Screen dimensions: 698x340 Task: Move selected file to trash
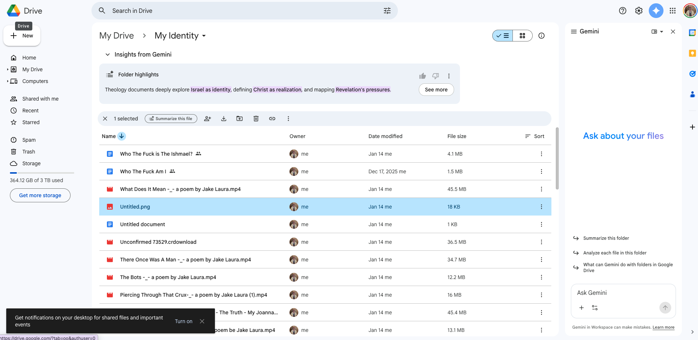coord(256,119)
